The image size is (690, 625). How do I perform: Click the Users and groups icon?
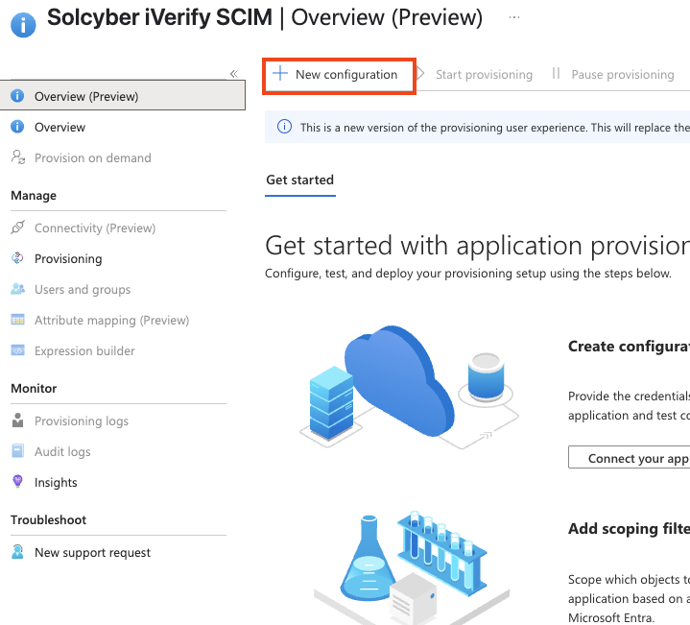tap(17, 290)
